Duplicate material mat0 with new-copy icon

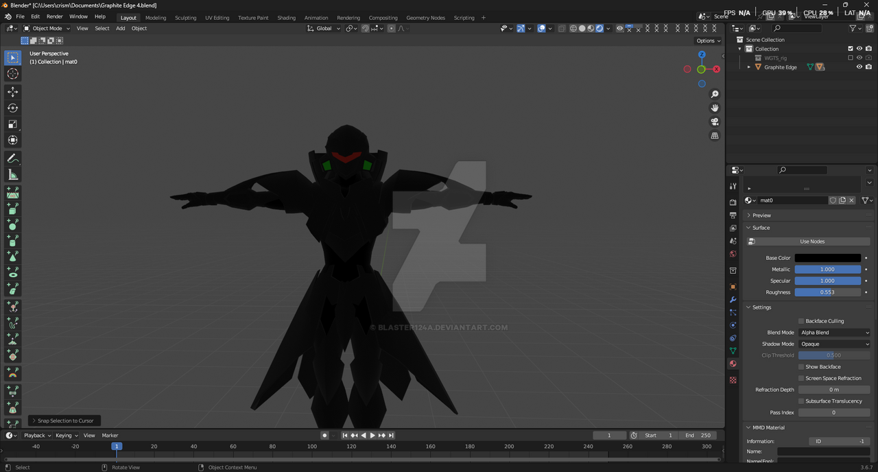point(842,200)
